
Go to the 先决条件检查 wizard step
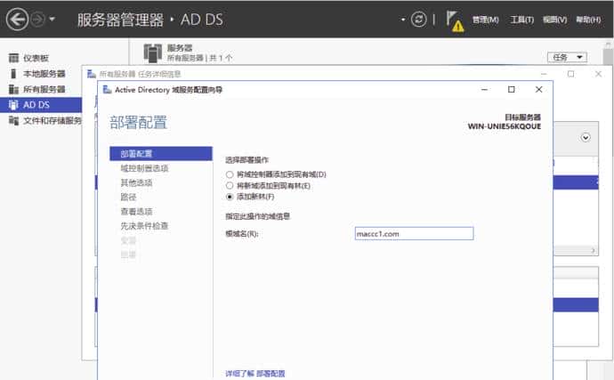click(144, 226)
